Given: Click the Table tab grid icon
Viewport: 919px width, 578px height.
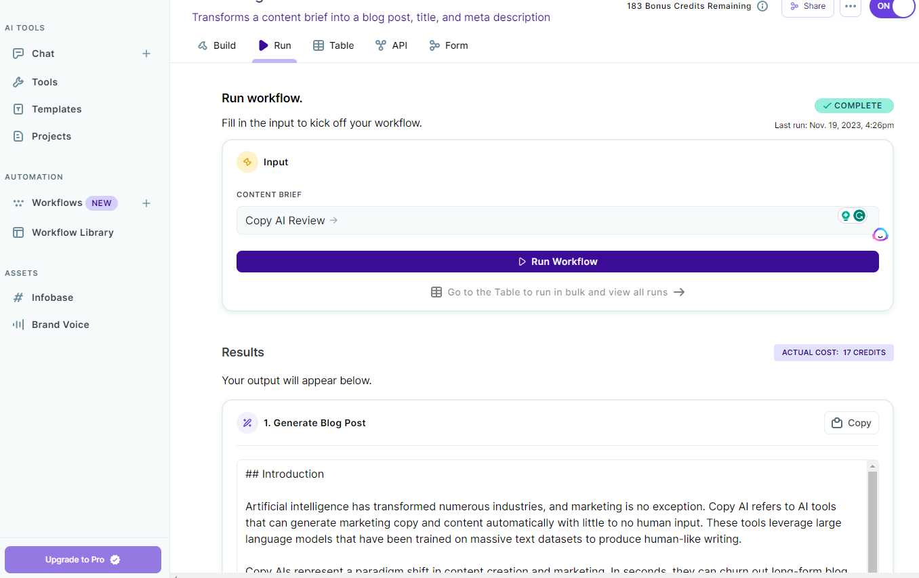Looking at the screenshot, I should click(x=319, y=45).
